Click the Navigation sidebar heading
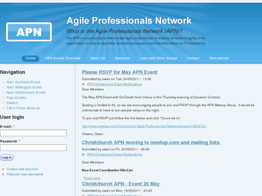 point(13,72)
